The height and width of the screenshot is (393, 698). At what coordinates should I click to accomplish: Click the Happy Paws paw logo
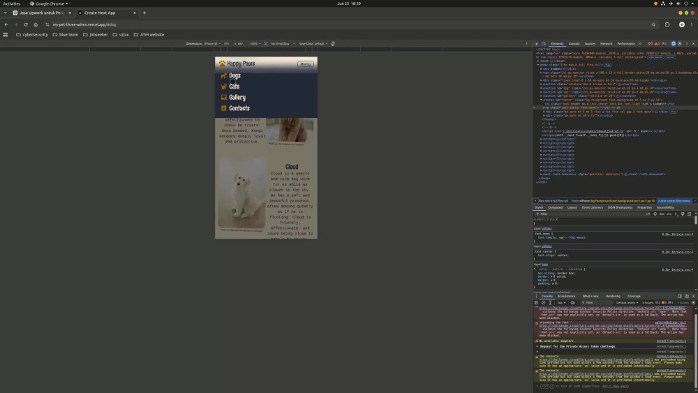(x=222, y=64)
